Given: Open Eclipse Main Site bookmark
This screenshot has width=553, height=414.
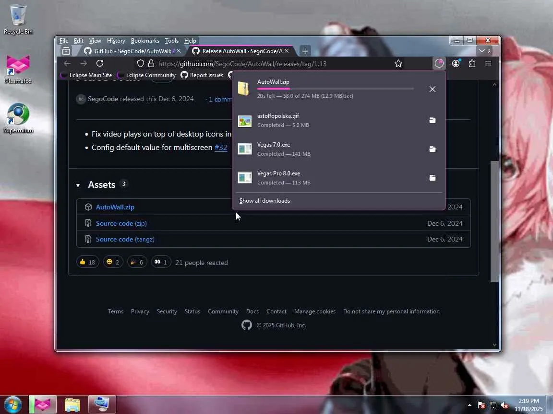Looking at the screenshot, I should click(x=86, y=75).
